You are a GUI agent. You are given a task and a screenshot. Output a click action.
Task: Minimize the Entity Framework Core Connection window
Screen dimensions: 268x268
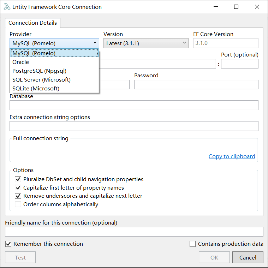(x=216, y=7)
